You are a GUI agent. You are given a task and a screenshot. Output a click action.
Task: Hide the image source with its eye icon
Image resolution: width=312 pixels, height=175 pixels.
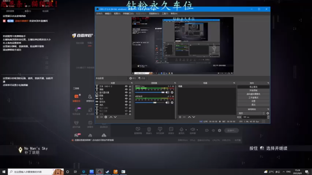click(126, 95)
